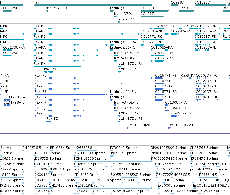Open the Pax-PK protein label
The height and width of the screenshot is (195, 230).
coord(41,102)
